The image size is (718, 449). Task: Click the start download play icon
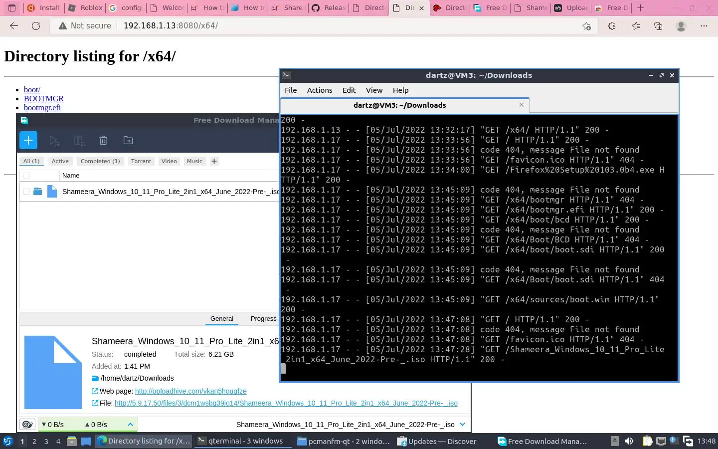click(x=54, y=141)
